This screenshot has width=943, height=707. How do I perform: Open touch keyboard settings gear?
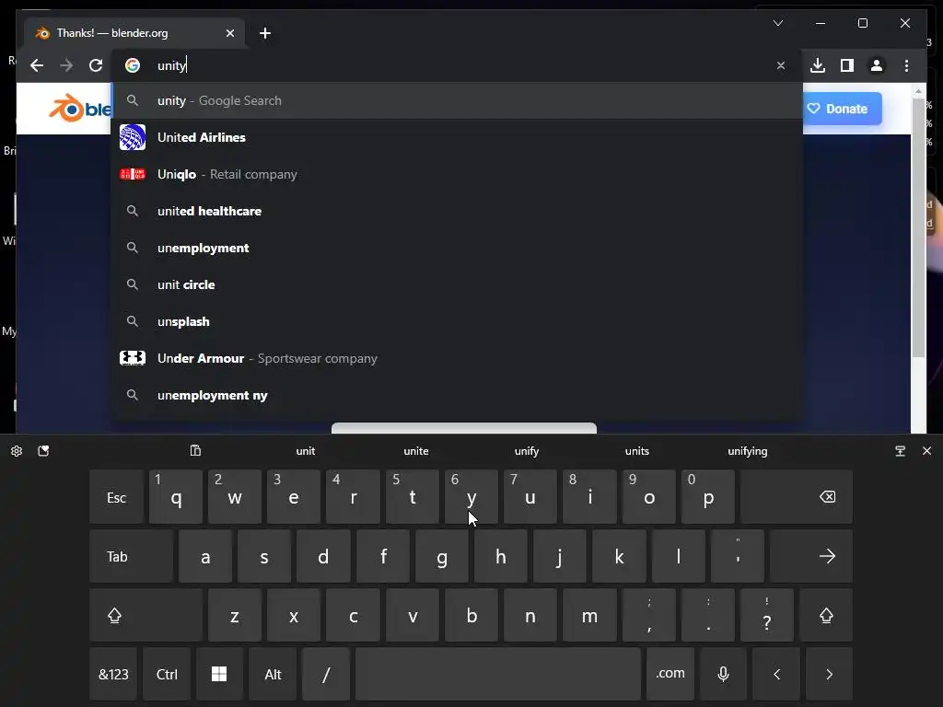(17, 451)
